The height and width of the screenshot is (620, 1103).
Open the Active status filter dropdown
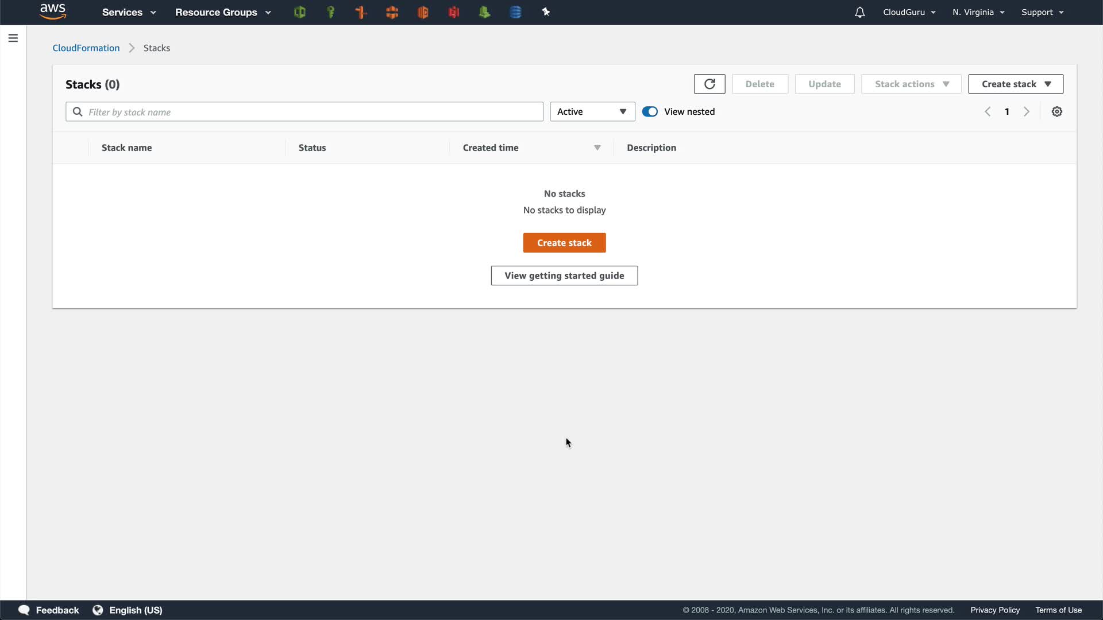[592, 112]
